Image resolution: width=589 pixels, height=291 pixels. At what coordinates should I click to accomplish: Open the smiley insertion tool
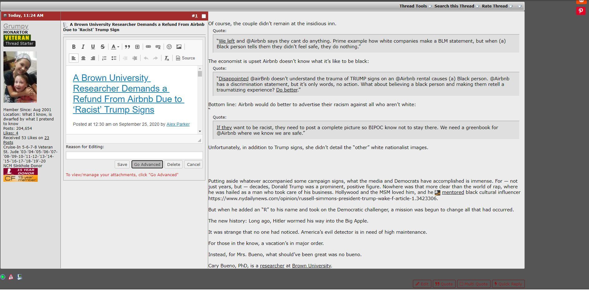169,47
